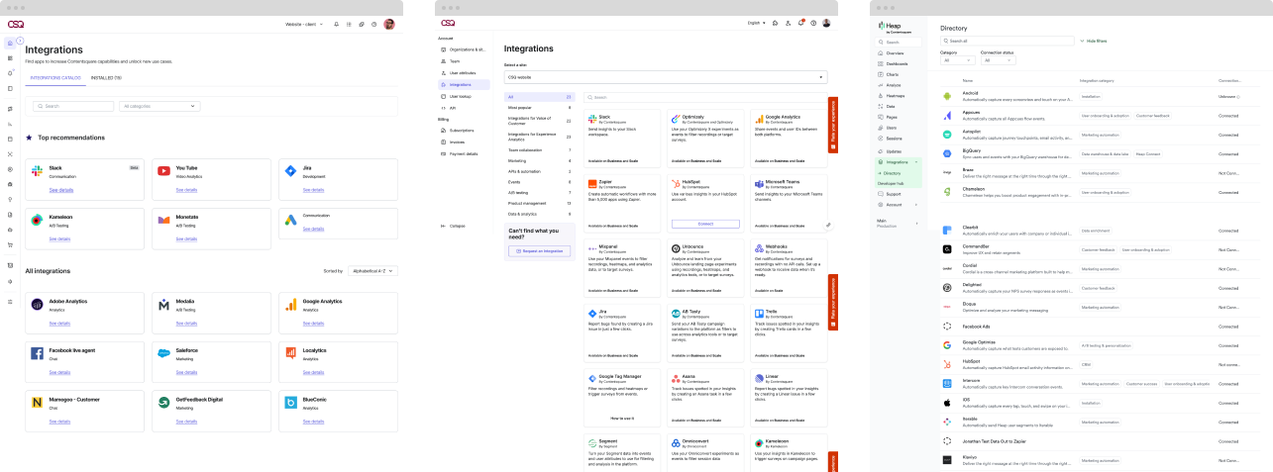Click the Search all field in Heap Directory
This screenshot has height=472, width=1273.
point(1007,41)
